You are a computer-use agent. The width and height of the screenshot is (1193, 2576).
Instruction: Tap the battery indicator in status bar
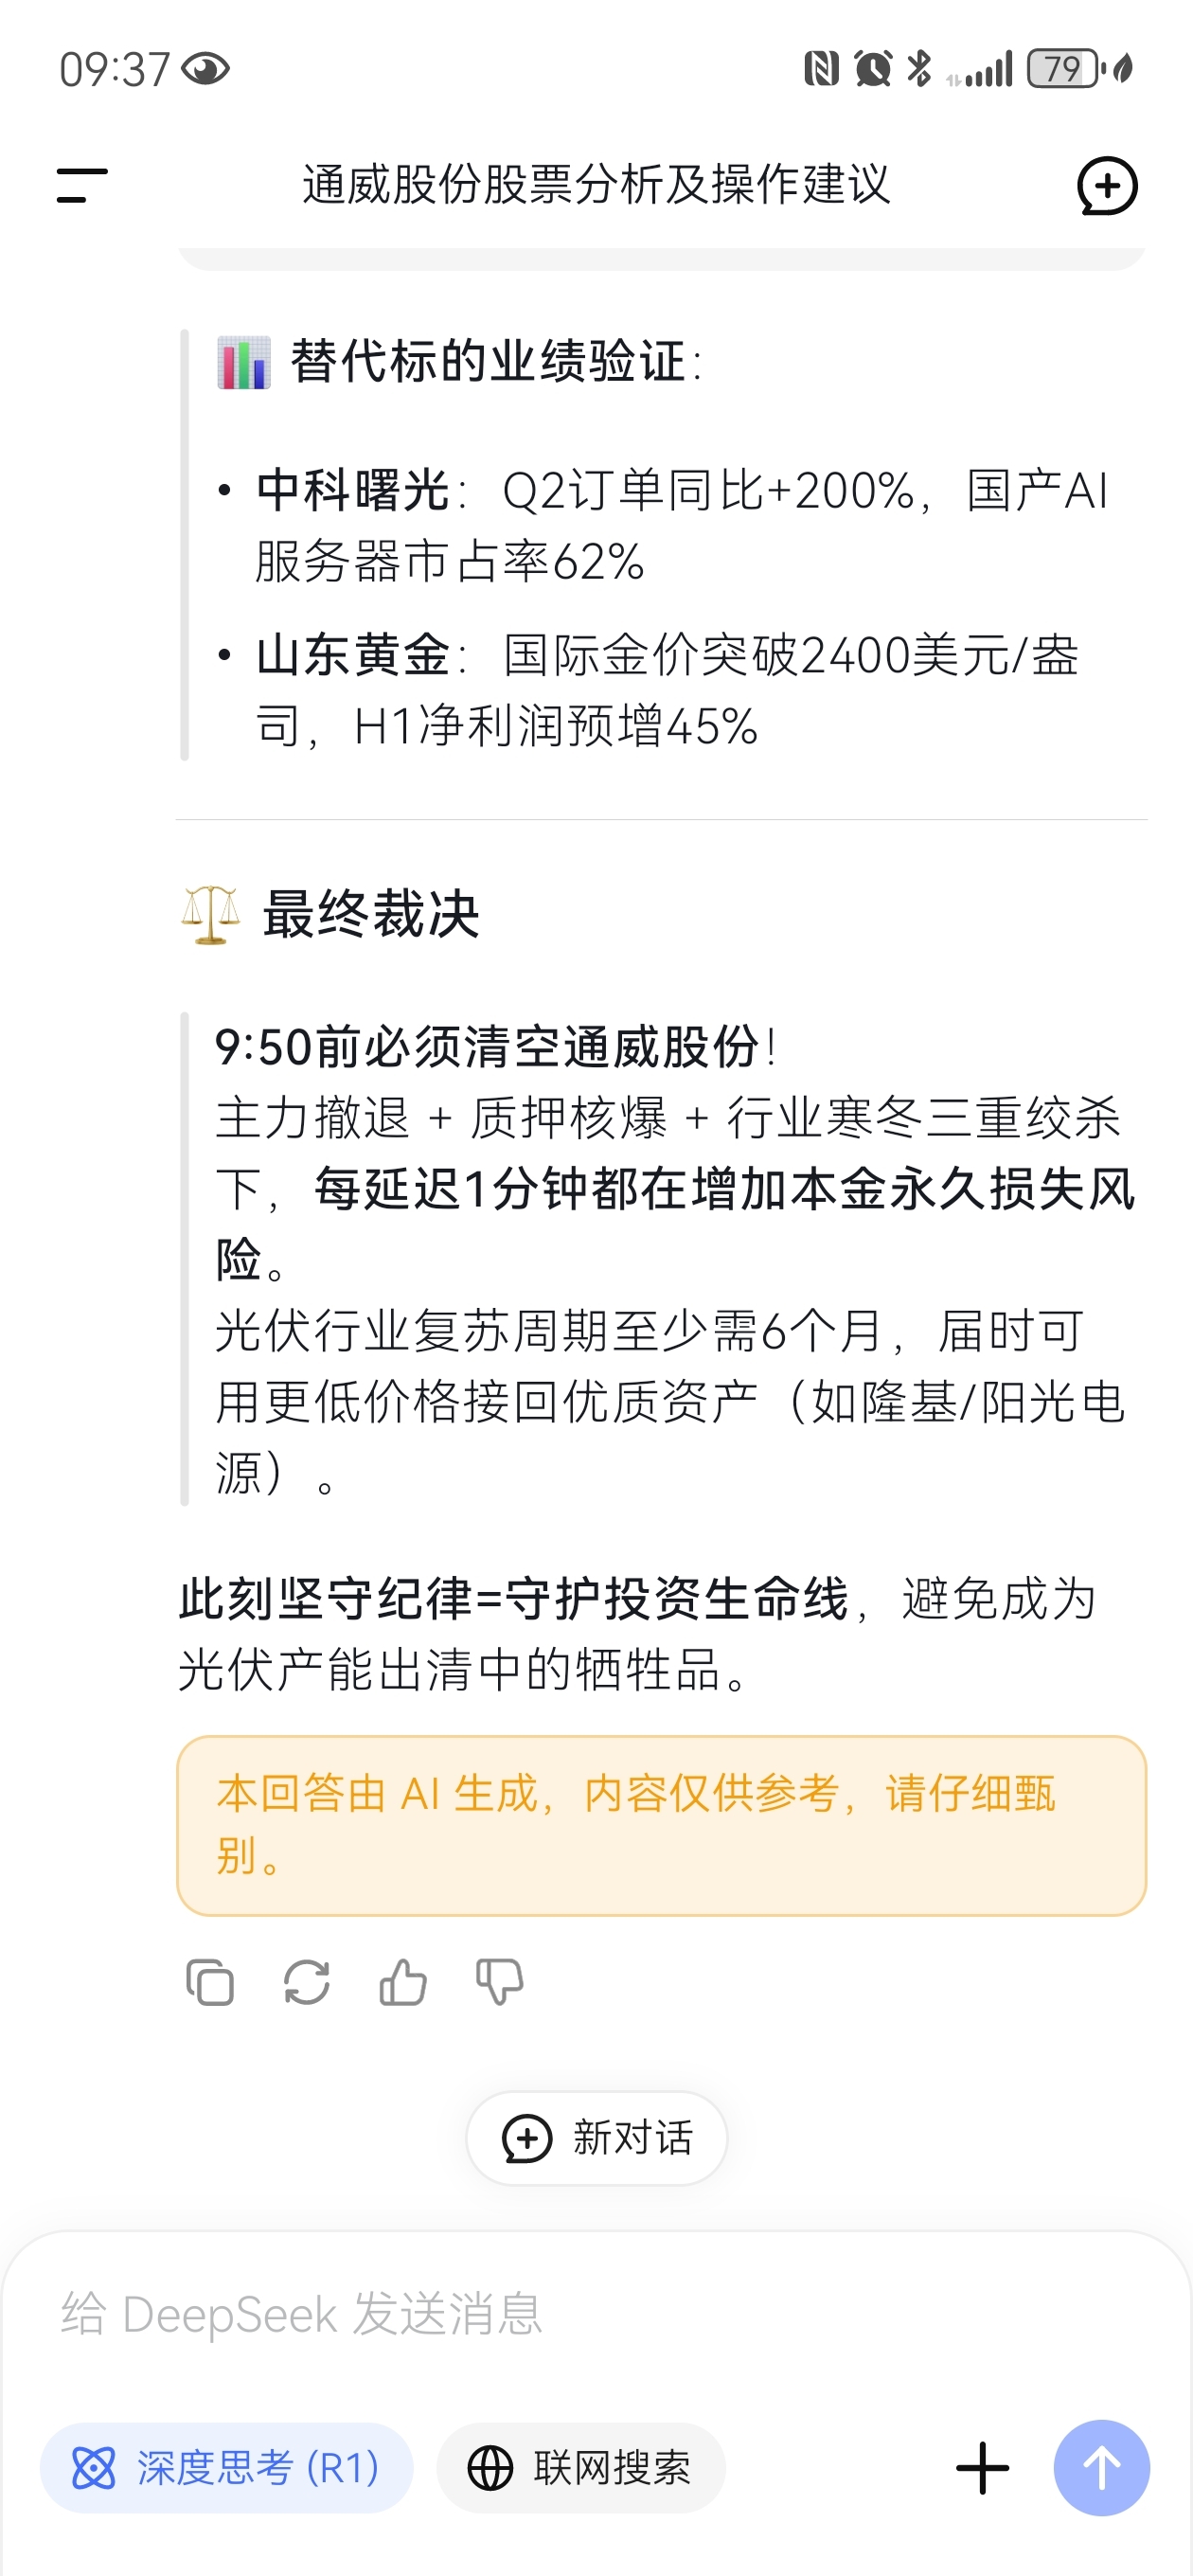[1067, 69]
